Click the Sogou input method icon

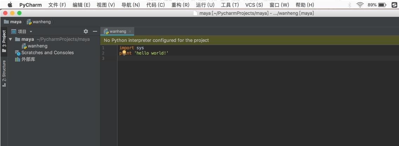point(394,5)
